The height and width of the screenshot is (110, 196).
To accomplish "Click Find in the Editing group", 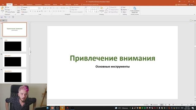I will click(123, 7).
